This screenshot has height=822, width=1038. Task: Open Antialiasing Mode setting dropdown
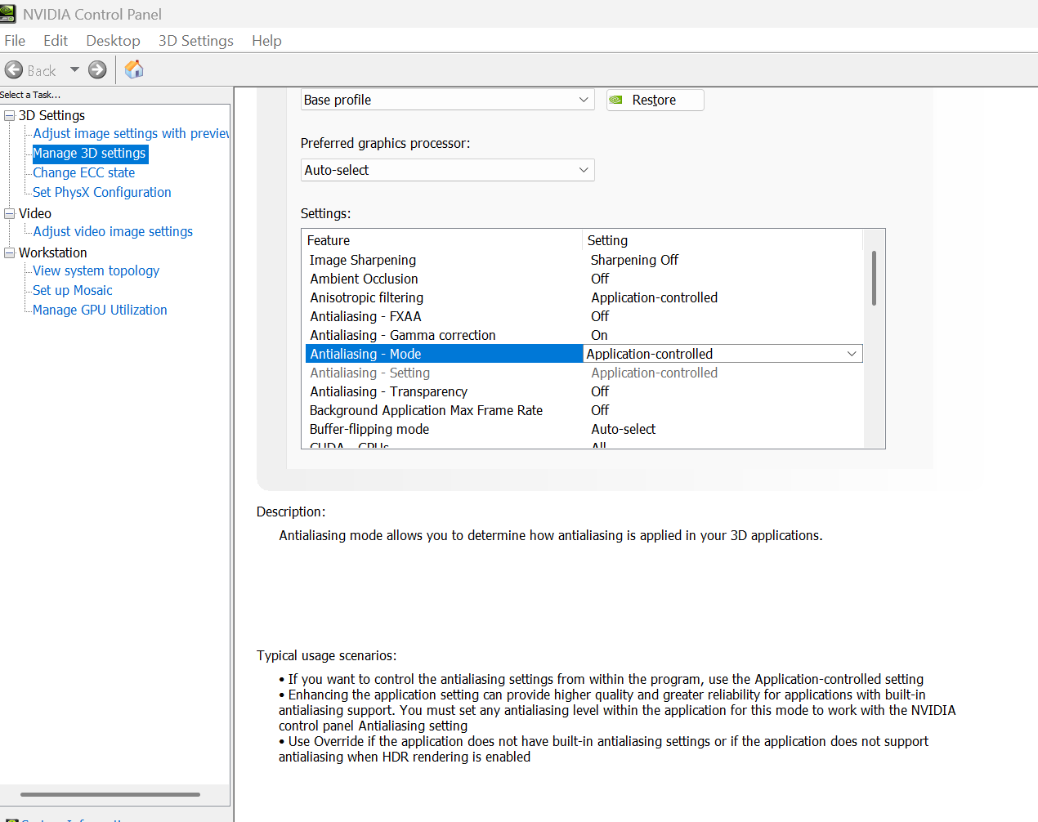[x=851, y=354]
